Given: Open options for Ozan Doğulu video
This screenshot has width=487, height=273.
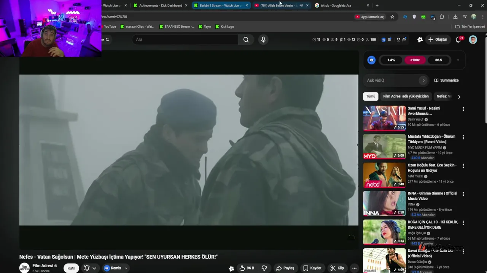Looking at the screenshot, I should click(x=463, y=166).
